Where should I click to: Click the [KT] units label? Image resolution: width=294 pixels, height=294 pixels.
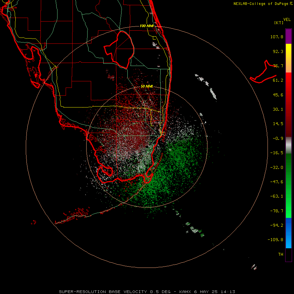click(x=279, y=23)
